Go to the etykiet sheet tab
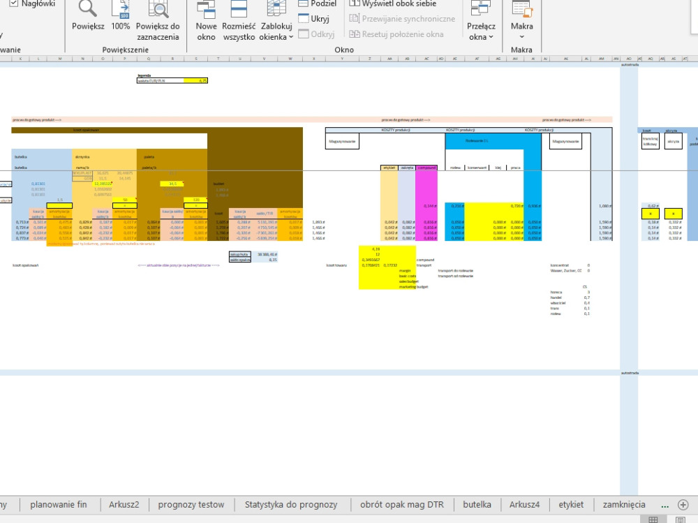698x523 pixels. click(571, 504)
